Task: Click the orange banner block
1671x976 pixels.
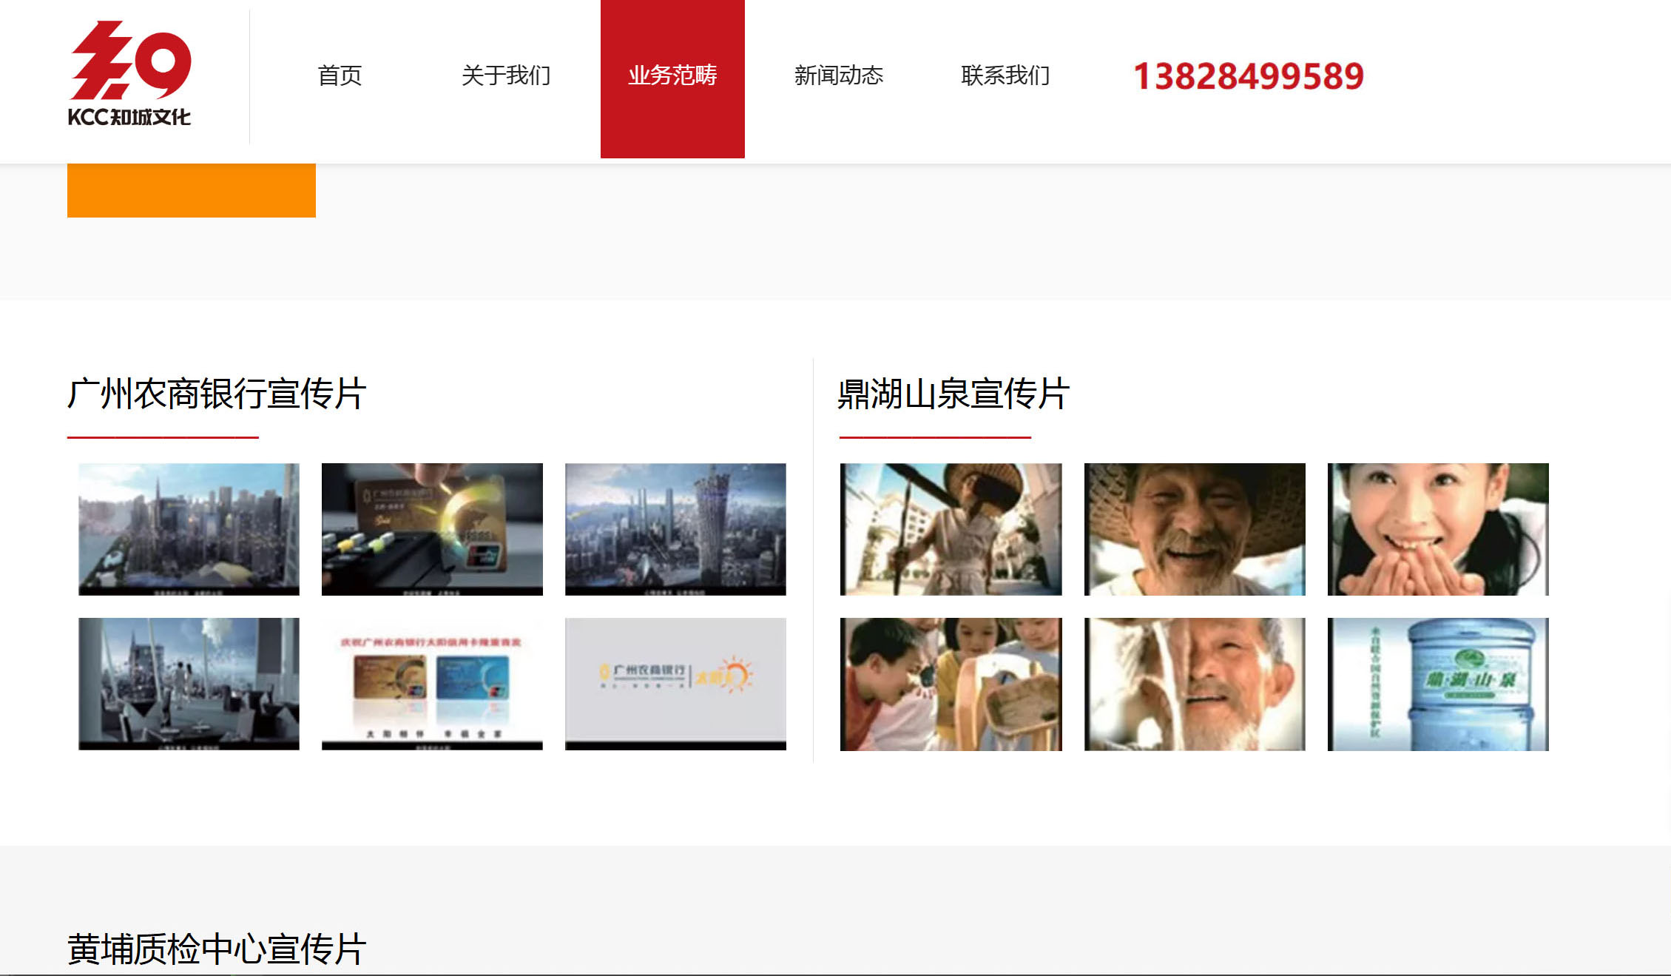Action: point(192,190)
